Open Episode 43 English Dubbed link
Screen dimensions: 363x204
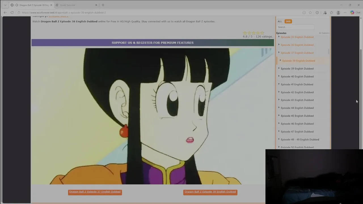point(297,100)
